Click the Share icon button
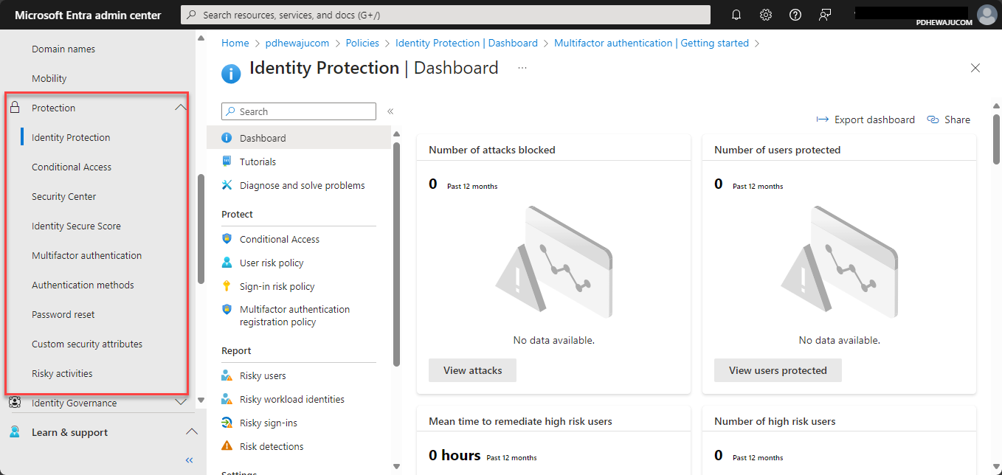Image resolution: width=1002 pixels, height=475 pixels. click(x=933, y=119)
